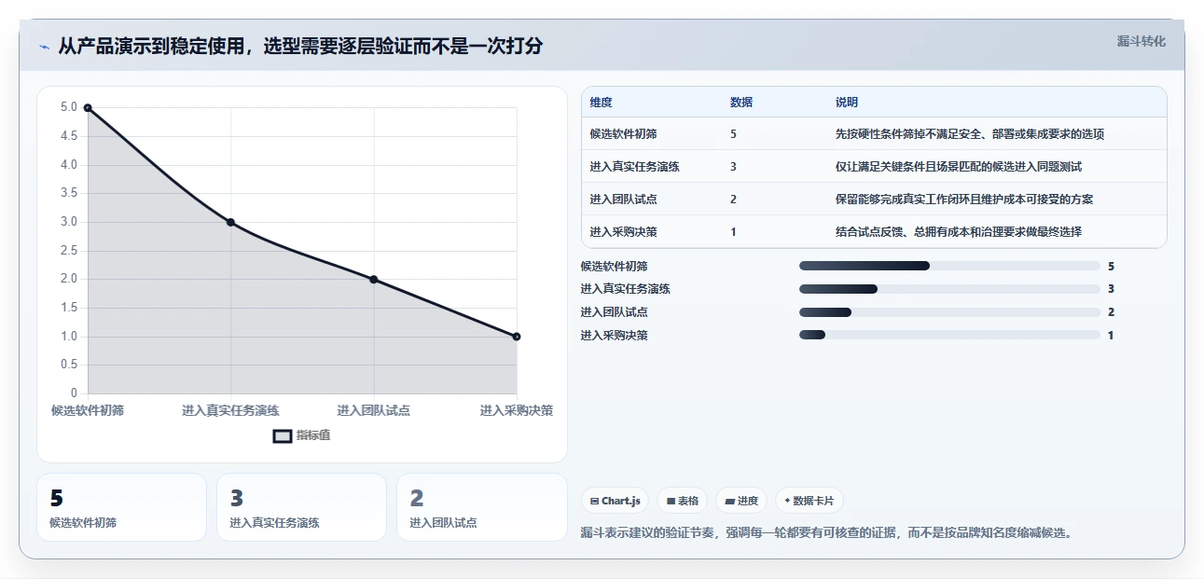Click the 表格 chip
The width and height of the screenshot is (1204, 579).
pyautogui.click(x=683, y=501)
